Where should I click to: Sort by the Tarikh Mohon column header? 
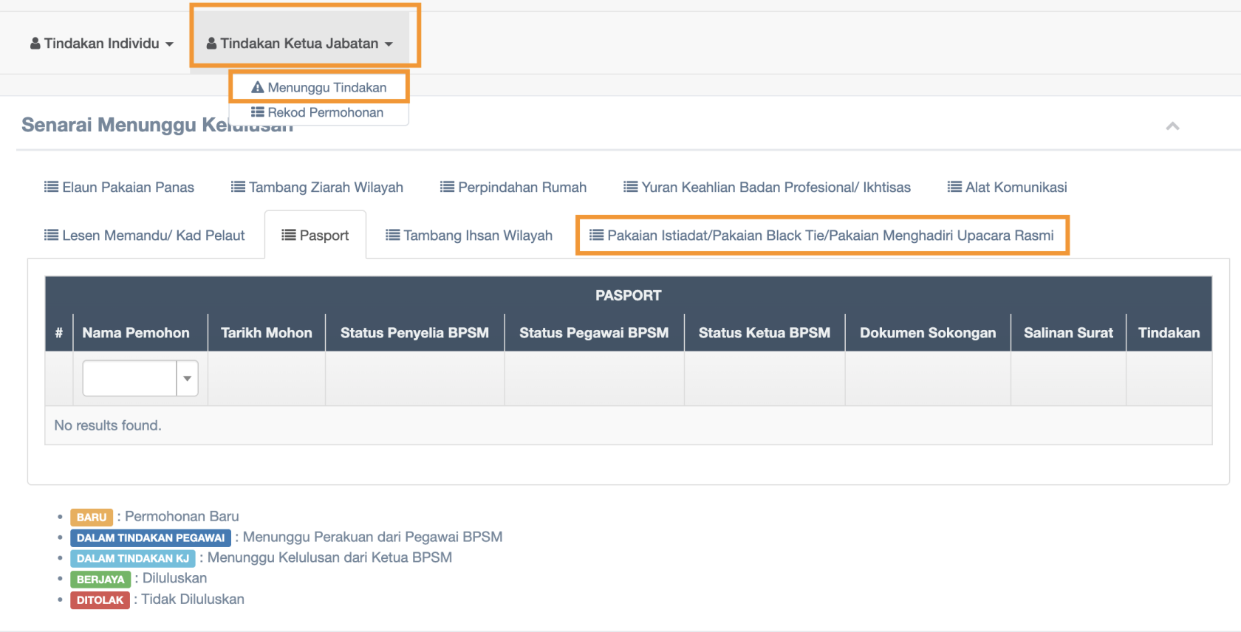click(x=267, y=333)
